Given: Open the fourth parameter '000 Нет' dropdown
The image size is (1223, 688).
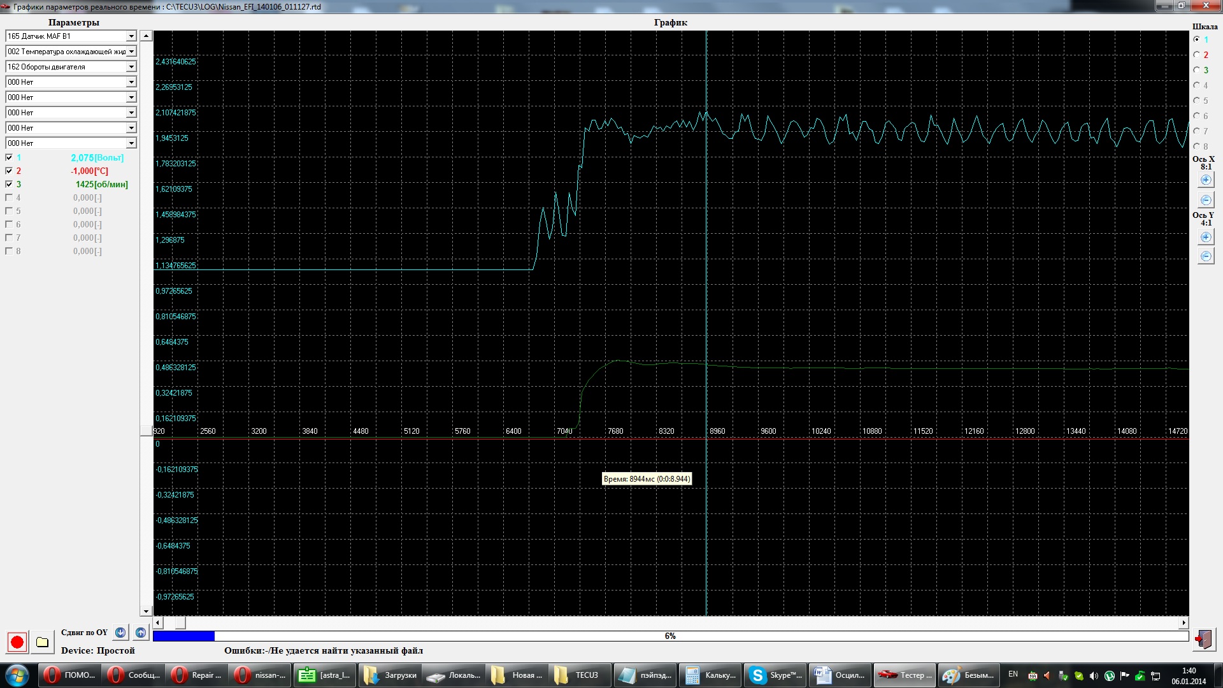Looking at the screenshot, I should tap(131, 82).
